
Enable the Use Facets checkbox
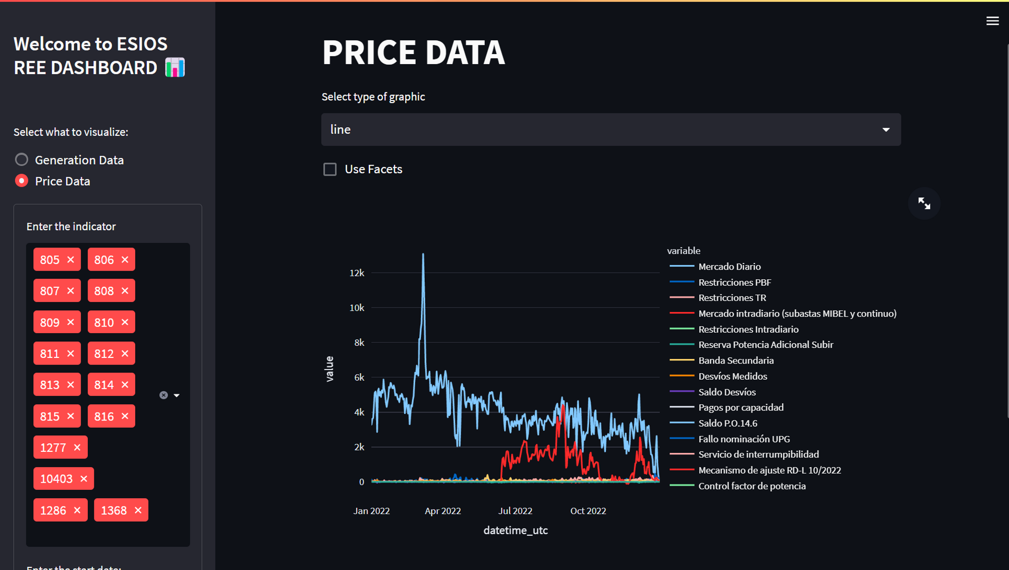[330, 169]
